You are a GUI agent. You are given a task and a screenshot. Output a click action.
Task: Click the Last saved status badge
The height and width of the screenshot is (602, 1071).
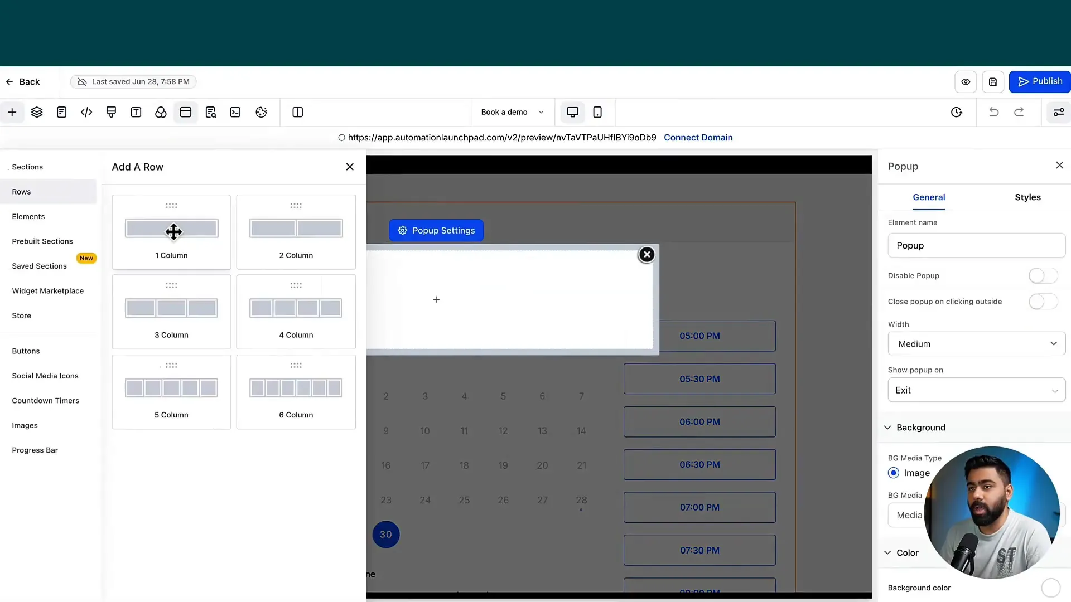pos(133,82)
